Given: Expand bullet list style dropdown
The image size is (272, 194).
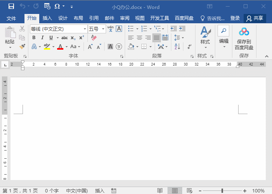Looking at the screenshot, I should (137, 29).
